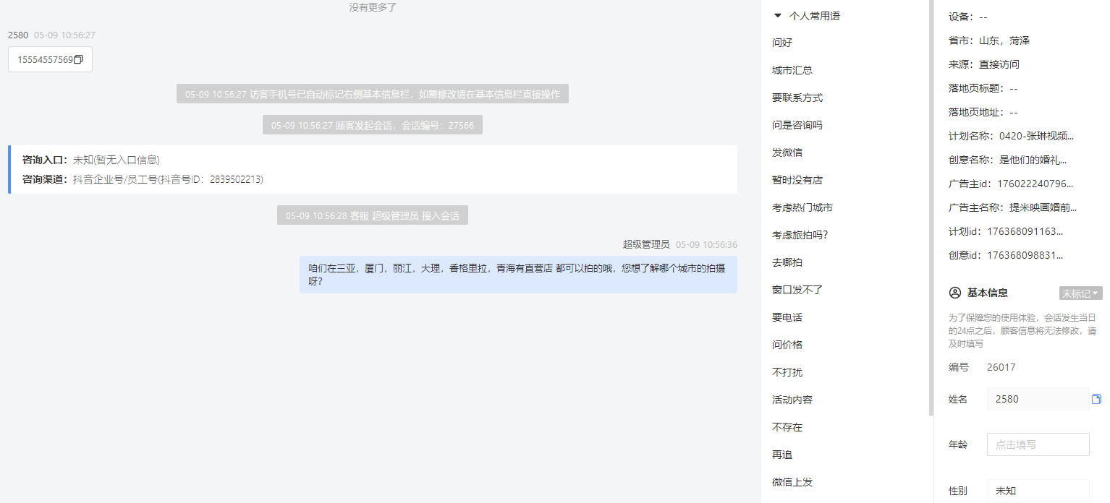The image size is (1110, 503).
Task: Copy the phone number 15554557569
Action: click(x=78, y=60)
